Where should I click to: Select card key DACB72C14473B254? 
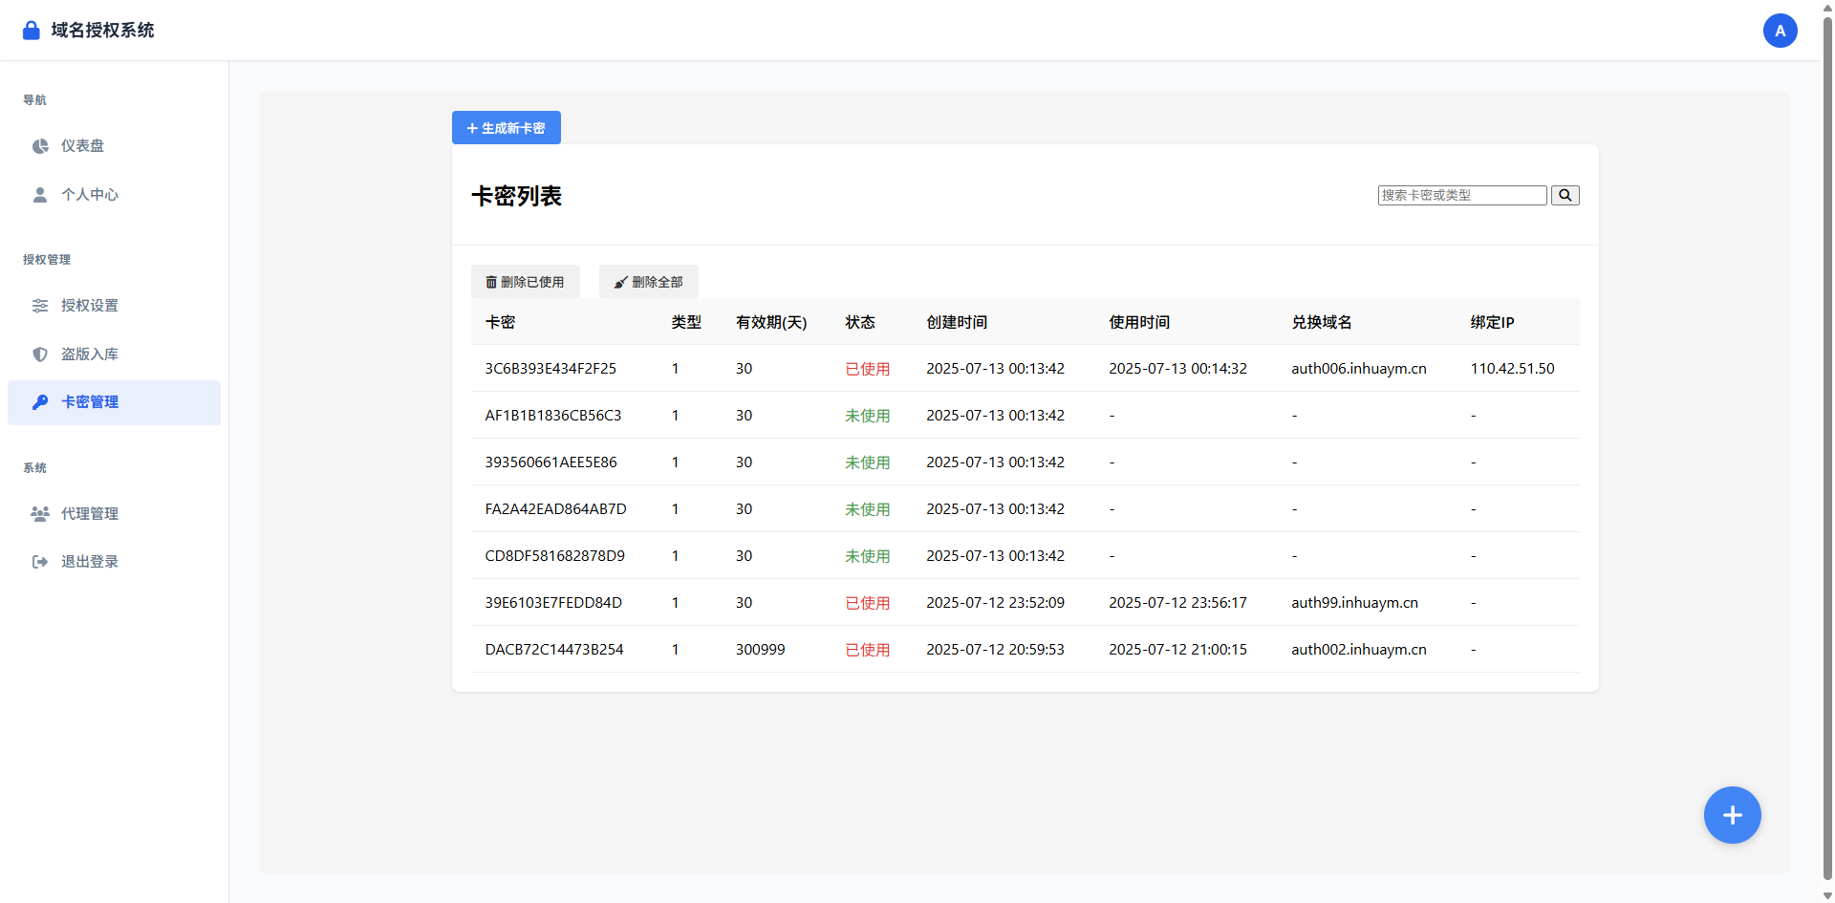pos(554,650)
